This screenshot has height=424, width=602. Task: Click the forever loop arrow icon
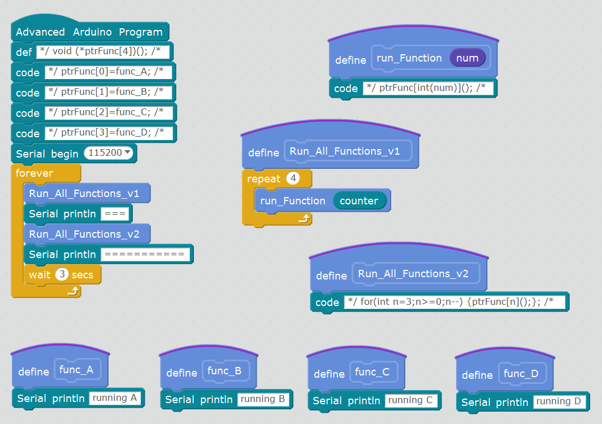coord(73,291)
